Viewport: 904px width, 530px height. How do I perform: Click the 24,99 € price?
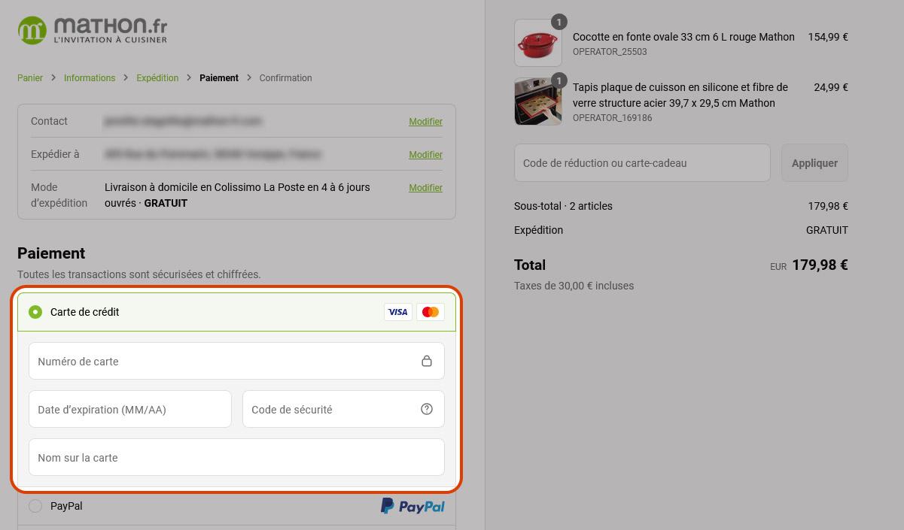(831, 87)
